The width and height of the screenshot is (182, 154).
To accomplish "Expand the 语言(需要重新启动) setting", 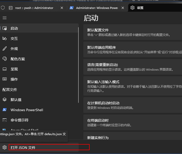I will pos(133,67).
